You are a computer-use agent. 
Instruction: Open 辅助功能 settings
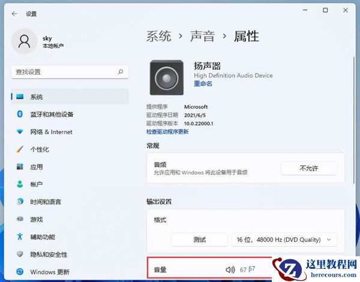tap(70, 236)
